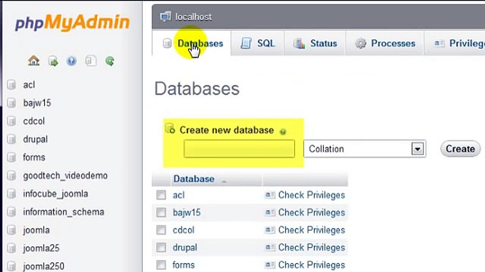Open the blue help documentation icon

coord(71,61)
